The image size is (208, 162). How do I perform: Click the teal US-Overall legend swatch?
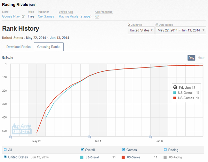(x=82, y=157)
